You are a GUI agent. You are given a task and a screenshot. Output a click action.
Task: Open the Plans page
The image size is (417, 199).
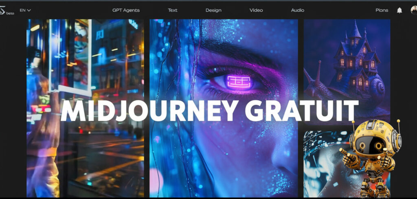[382, 10]
